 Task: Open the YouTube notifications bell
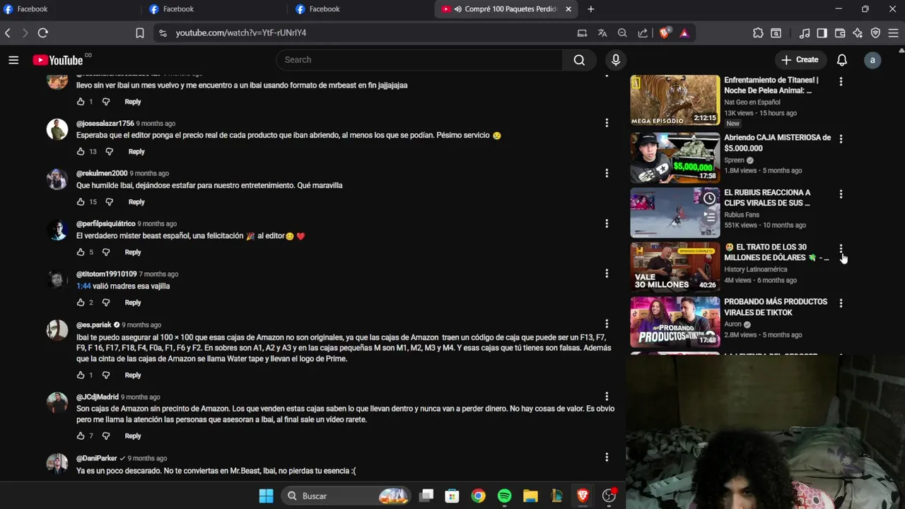(x=841, y=60)
